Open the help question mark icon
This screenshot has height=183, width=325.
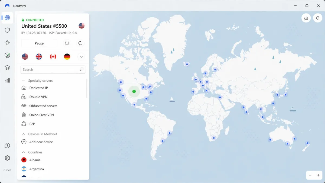point(7,146)
